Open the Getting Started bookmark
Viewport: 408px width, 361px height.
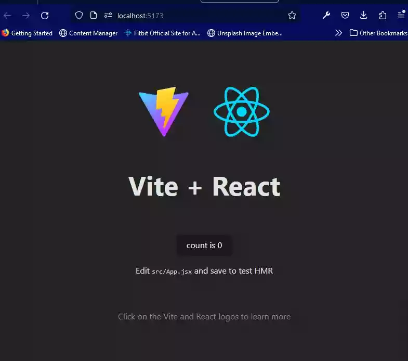(x=27, y=33)
